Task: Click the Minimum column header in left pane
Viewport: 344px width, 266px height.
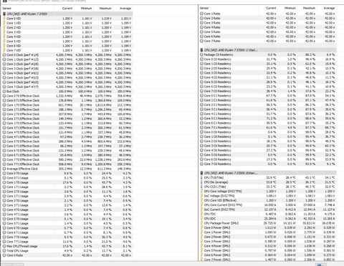Action: [x=86, y=9]
